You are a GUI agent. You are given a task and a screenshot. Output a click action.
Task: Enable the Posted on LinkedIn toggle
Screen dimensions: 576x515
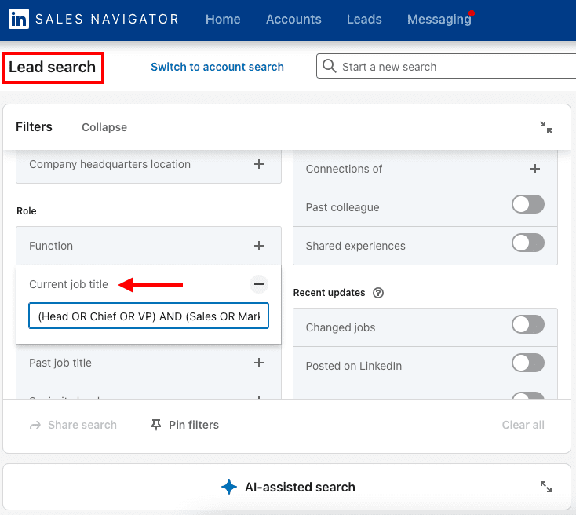[x=527, y=363]
